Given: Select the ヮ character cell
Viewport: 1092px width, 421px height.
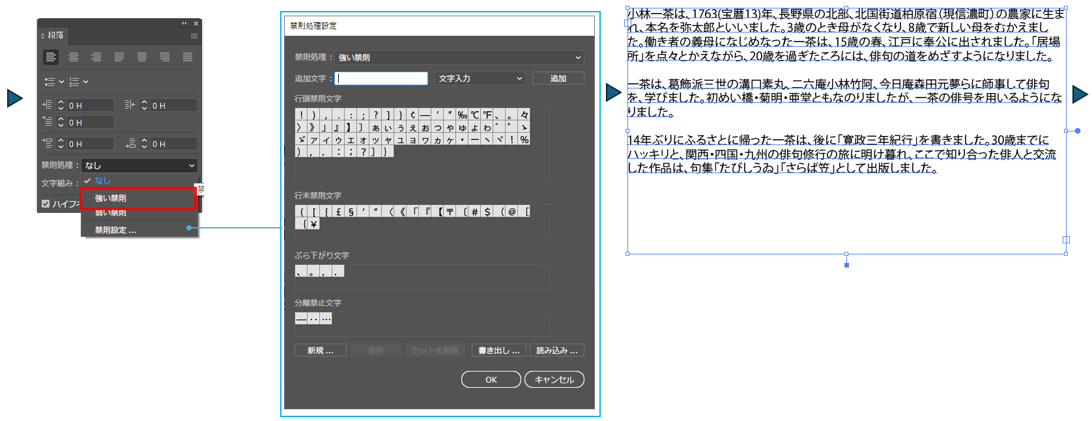Looking at the screenshot, I should 425,139.
